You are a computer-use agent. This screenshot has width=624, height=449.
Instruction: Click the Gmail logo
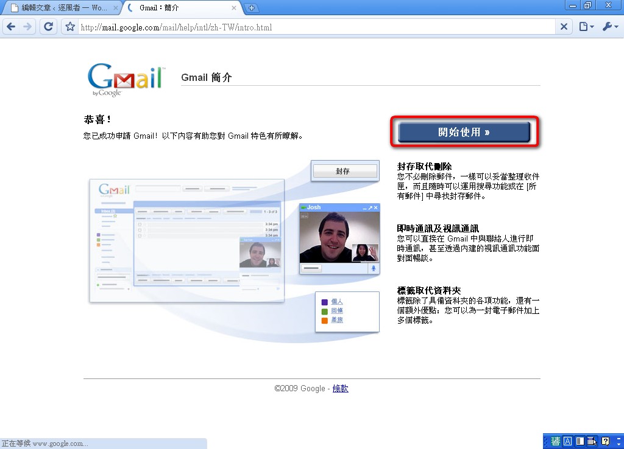click(126, 79)
